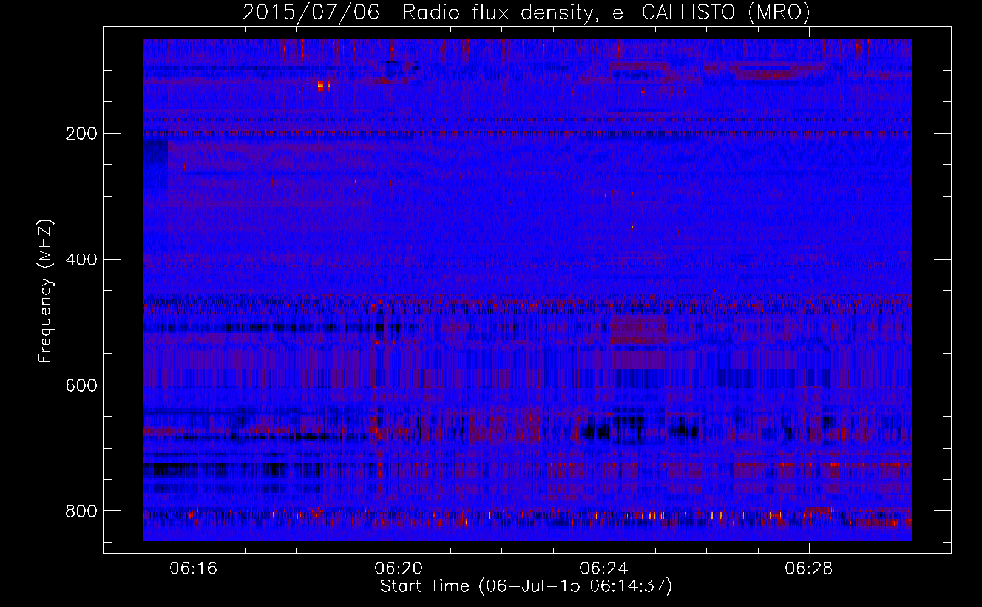The height and width of the screenshot is (607, 982).
Task: Select the 400 frequency tick label
Action: coord(81,260)
